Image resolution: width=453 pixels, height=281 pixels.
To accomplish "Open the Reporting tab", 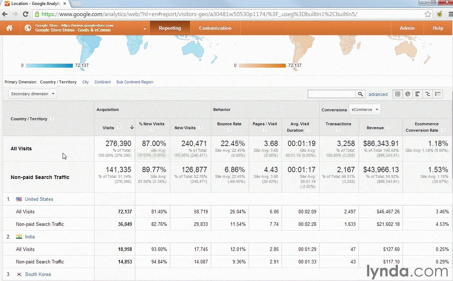I will (170, 28).
